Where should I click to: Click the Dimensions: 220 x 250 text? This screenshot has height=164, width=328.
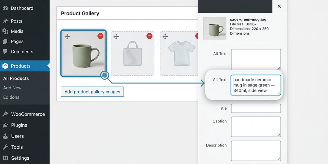pos(249,29)
